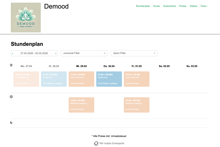The height and width of the screenshot is (147, 220).
Task: Open the Videos section
Action: (193, 6)
